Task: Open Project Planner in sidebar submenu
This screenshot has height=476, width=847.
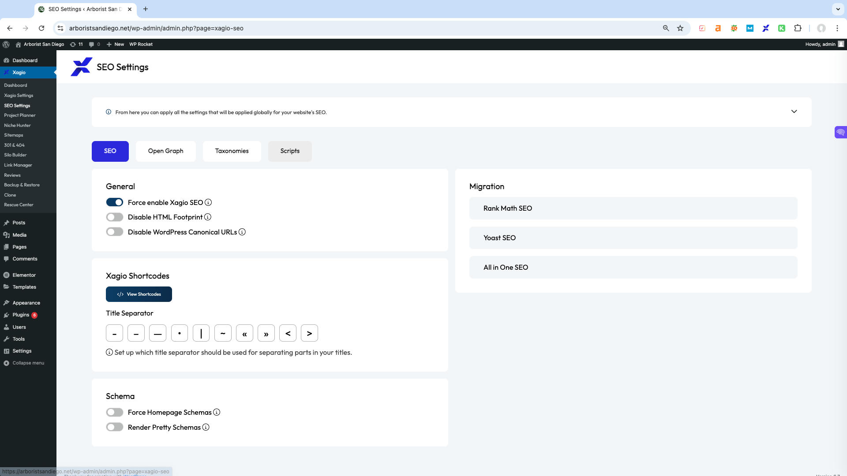Action: [20, 115]
